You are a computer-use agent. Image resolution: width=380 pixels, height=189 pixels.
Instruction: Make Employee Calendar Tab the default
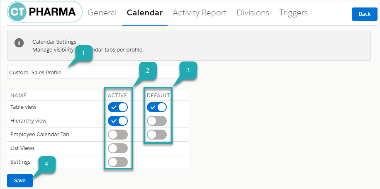(x=157, y=135)
